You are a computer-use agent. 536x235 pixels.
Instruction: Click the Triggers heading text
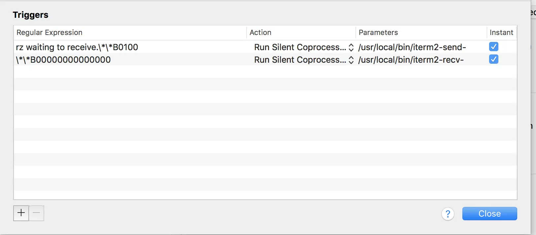(30, 15)
